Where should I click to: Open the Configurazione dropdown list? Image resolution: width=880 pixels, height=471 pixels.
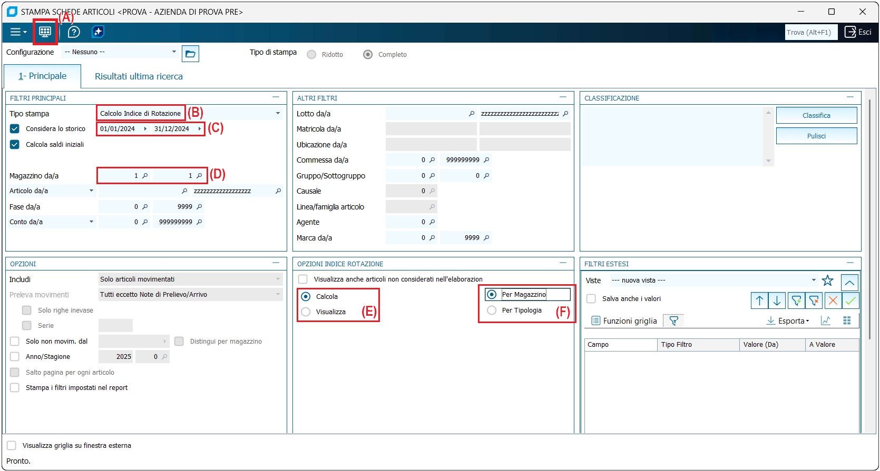point(174,52)
